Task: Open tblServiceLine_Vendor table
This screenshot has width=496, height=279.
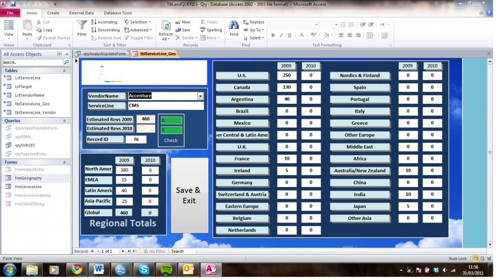Action: [35, 113]
